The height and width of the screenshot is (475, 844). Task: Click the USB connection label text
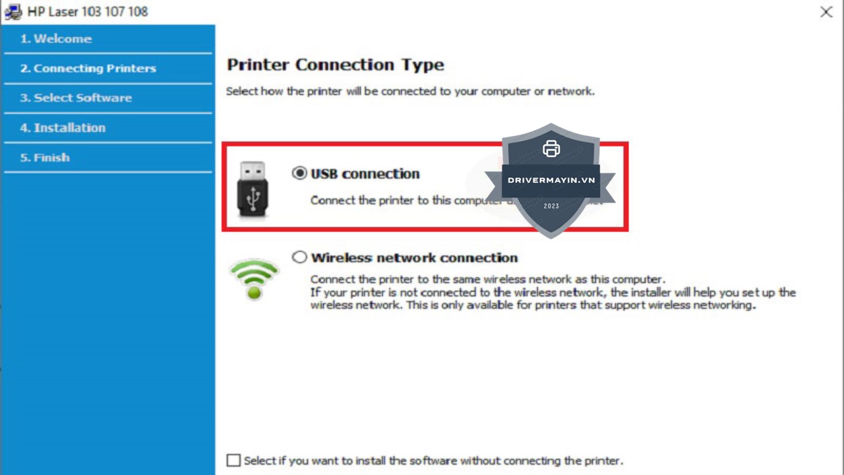coord(365,174)
